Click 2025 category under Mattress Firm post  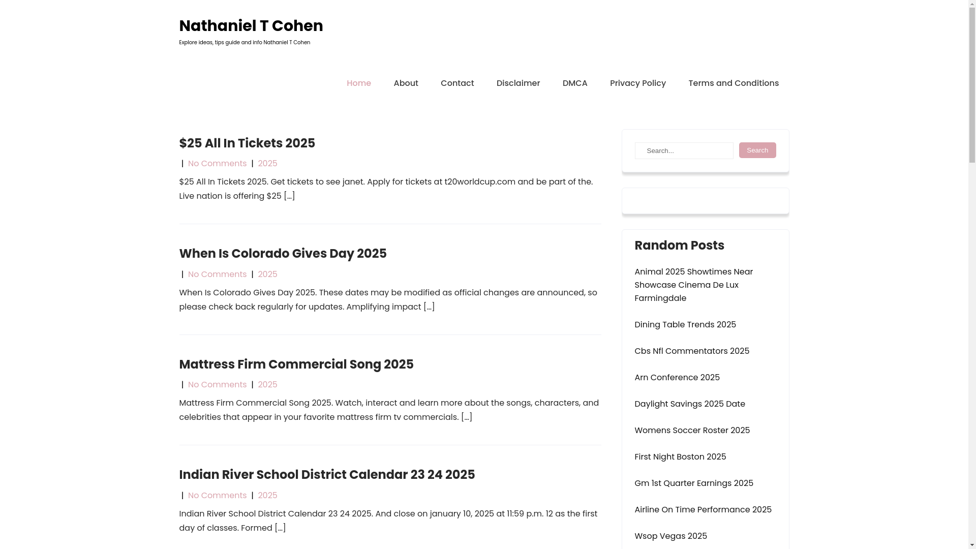[267, 385]
